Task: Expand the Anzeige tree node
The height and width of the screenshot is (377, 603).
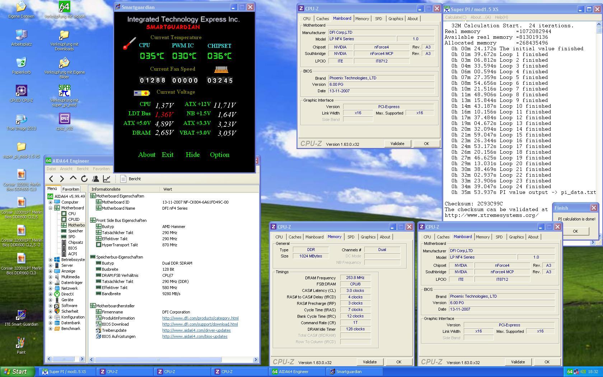Action: [x=51, y=271]
